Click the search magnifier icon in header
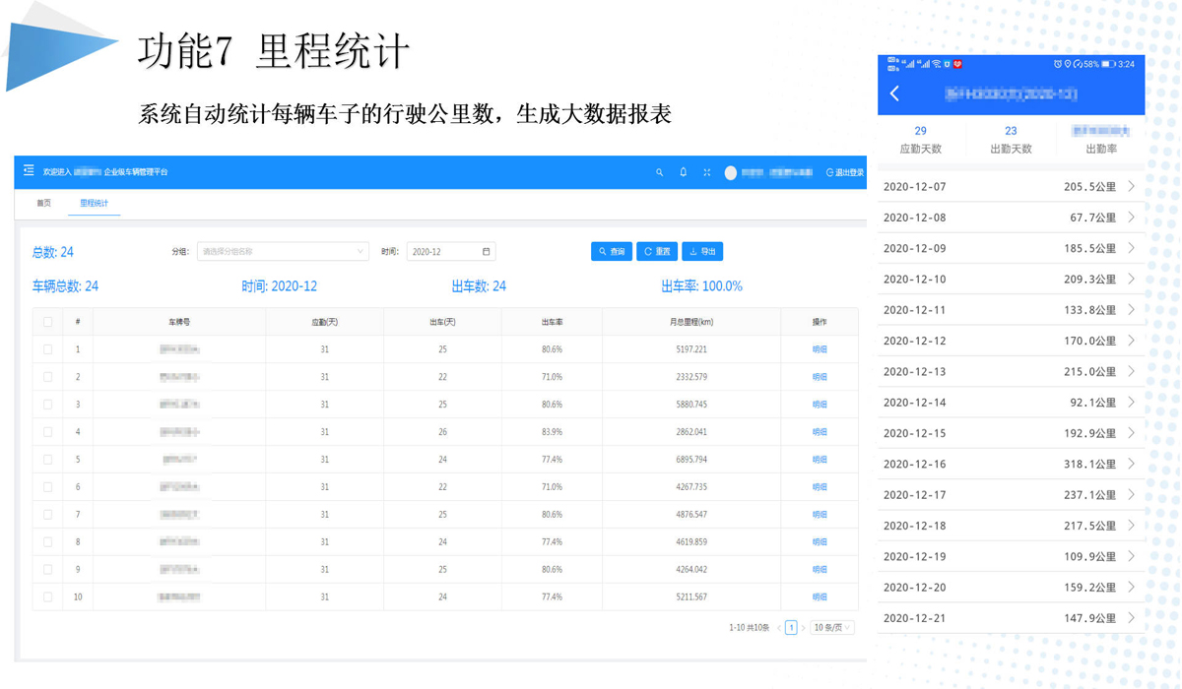1182x689 pixels. [x=659, y=172]
